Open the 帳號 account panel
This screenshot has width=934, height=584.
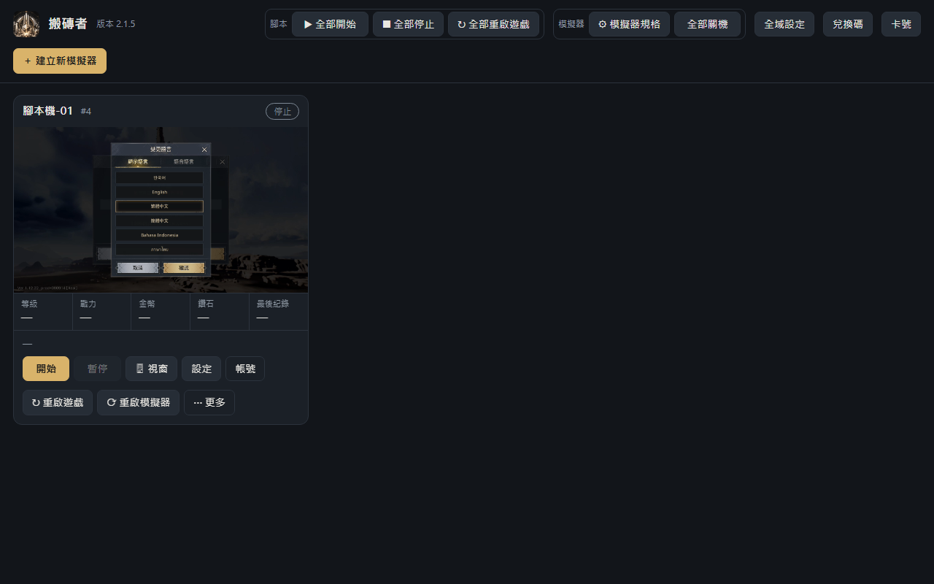245,369
